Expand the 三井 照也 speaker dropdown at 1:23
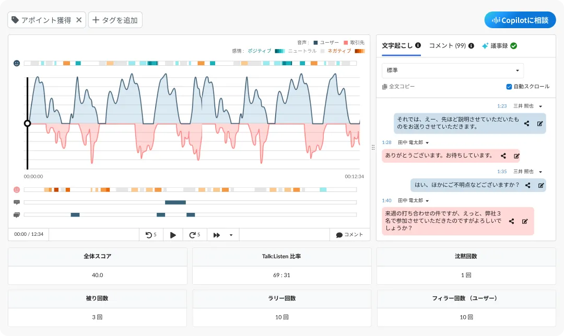This screenshot has height=336, width=564. (x=540, y=106)
